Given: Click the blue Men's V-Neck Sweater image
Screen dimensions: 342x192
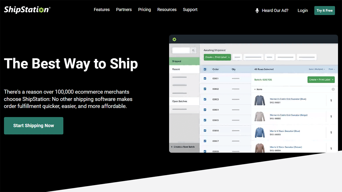Looking at the screenshot, I should click(x=260, y=133).
